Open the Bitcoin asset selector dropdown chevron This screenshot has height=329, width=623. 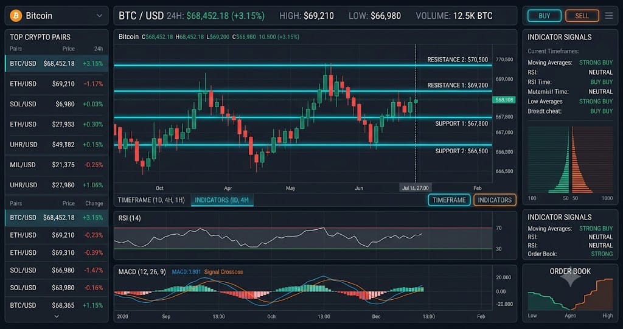[99, 16]
